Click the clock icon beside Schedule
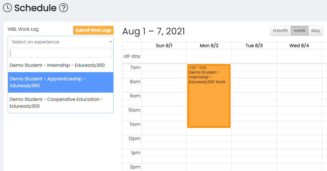 (7, 8)
